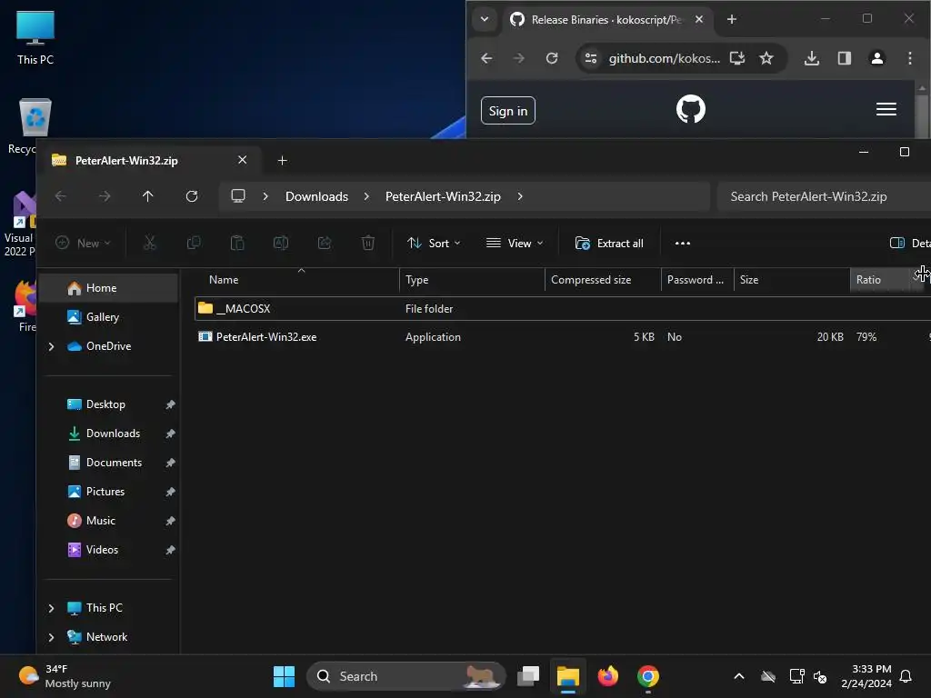This screenshot has height=698, width=931.
Task: Click the Rename icon in Explorer toolbar
Action: [x=281, y=243]
